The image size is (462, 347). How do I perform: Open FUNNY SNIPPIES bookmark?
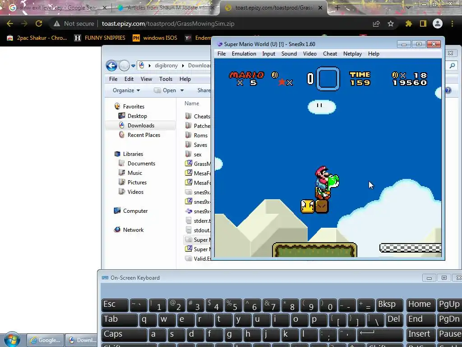pyautogui.click(x=100, y=38)
